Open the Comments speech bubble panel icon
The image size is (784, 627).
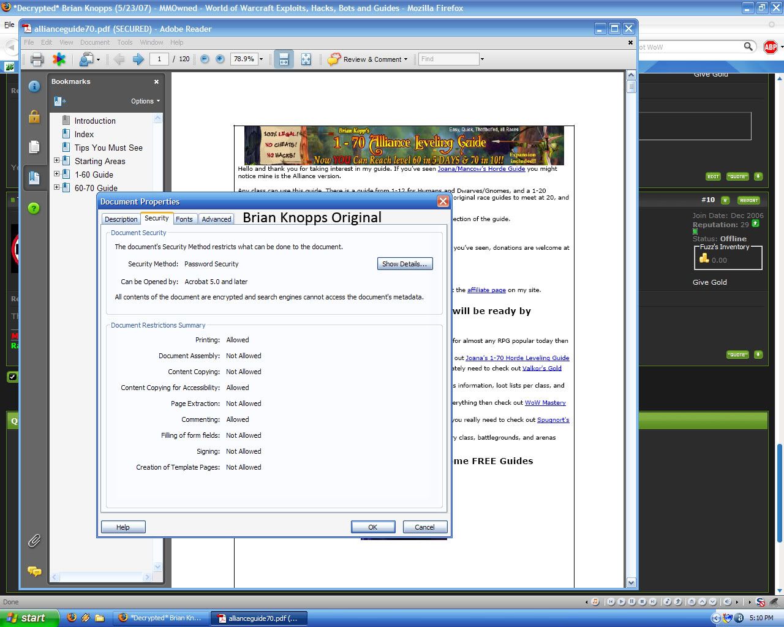point(34,571)
